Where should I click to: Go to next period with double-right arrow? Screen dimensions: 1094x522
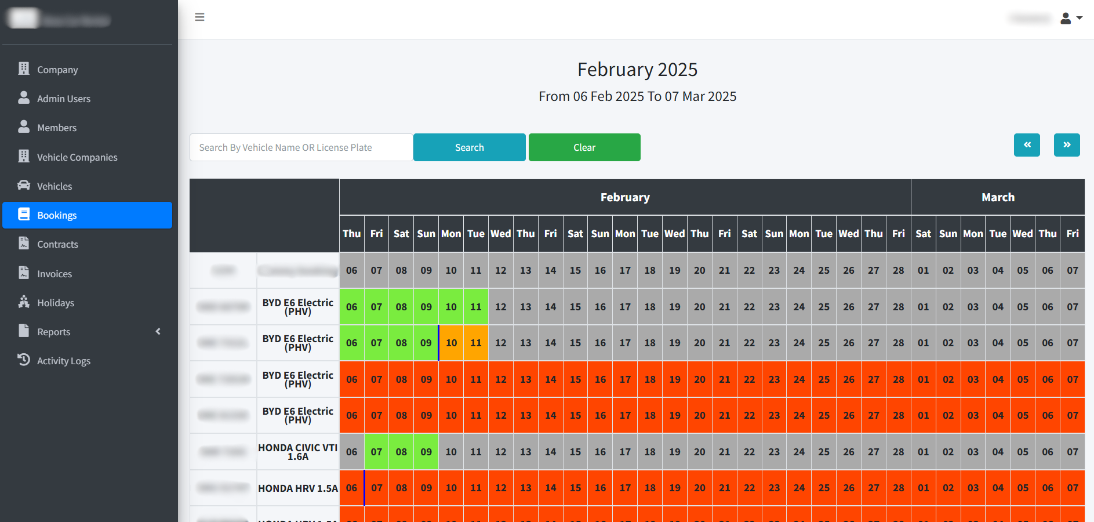[x=1067, y=145]
